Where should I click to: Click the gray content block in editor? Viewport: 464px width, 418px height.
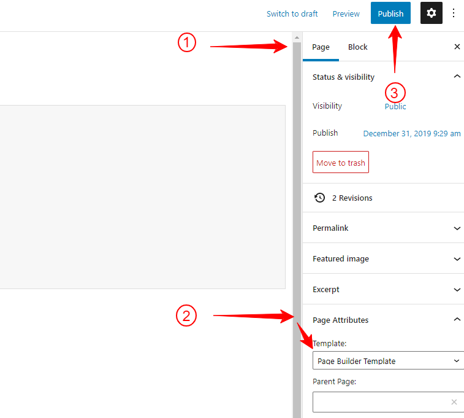[143, 196]
